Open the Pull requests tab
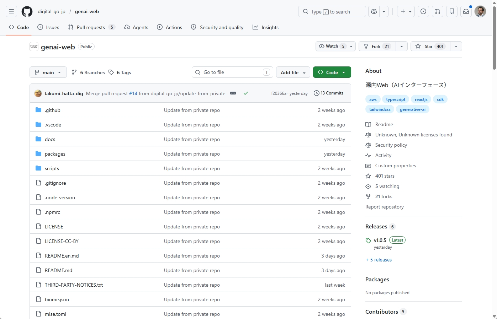The image size is (497, 319). 92,27
